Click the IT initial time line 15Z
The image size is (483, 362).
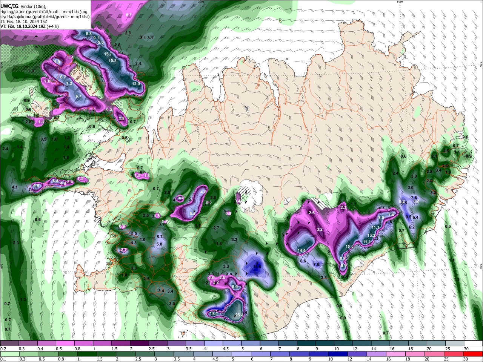24,22
